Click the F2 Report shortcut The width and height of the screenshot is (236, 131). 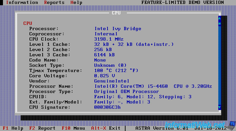42,128
